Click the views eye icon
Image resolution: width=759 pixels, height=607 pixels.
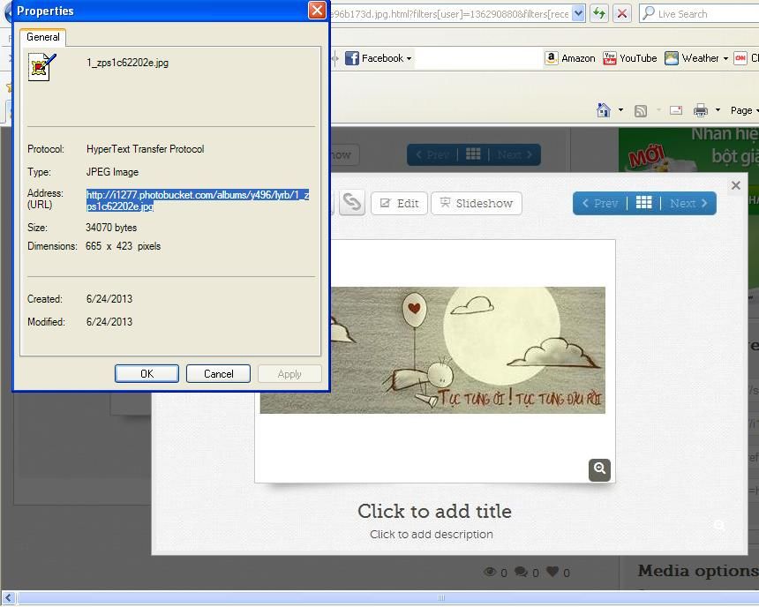coord(490,572)
